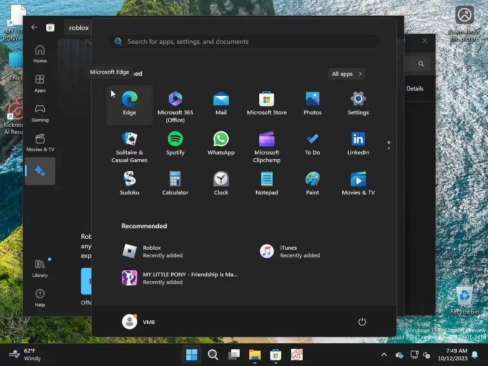Open the Mail app
The width and height of the screenshot is (488, 366).
click(221, 105)
